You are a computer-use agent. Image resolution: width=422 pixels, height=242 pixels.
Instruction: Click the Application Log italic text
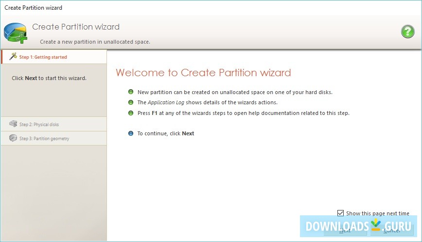[x=166, y=102]
